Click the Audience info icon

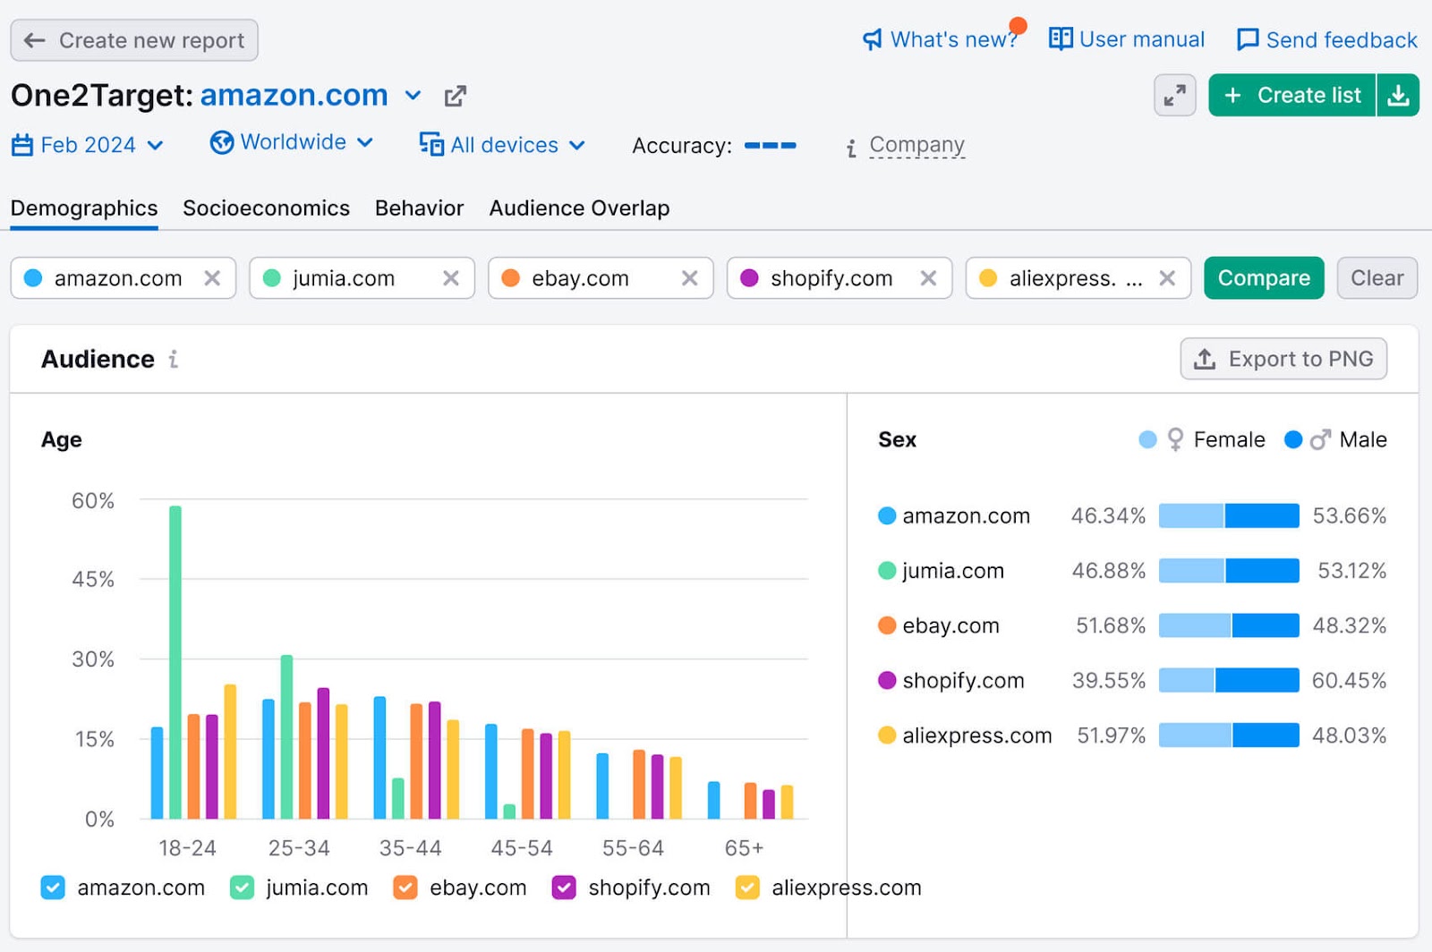pyautogui.click(x=174, y=360)
